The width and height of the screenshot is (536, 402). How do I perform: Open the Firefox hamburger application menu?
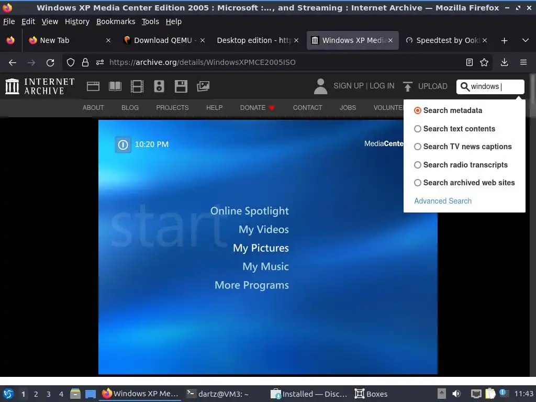point(523,62)
